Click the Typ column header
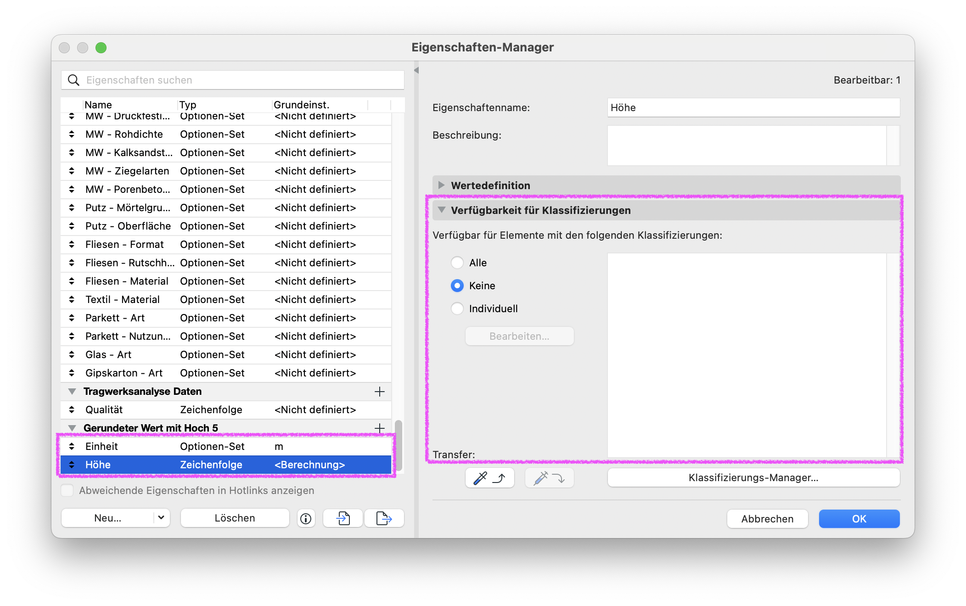Viewport: 966px width, 606px height. (225, 105)
